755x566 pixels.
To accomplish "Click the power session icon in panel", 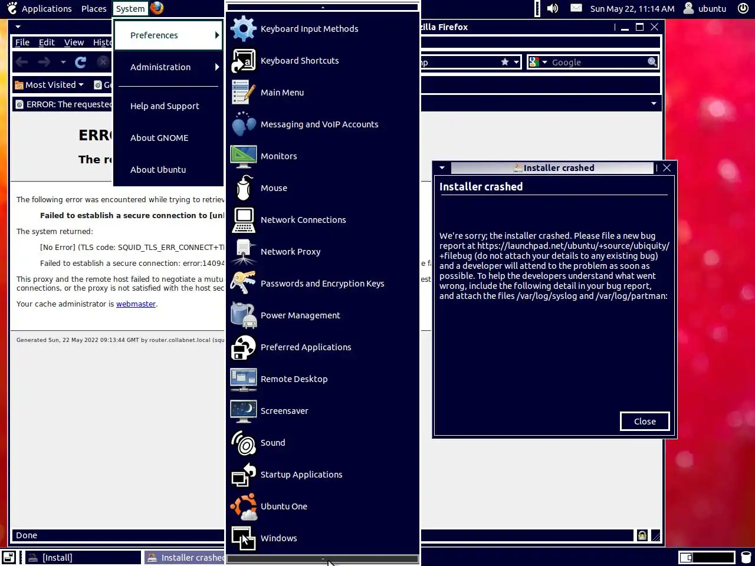I will click(x=743, y=8).
